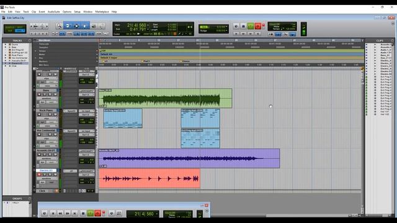Screen dimensions: 397x223
Task: Open the Marketplace menu
Action: point(102,12)
